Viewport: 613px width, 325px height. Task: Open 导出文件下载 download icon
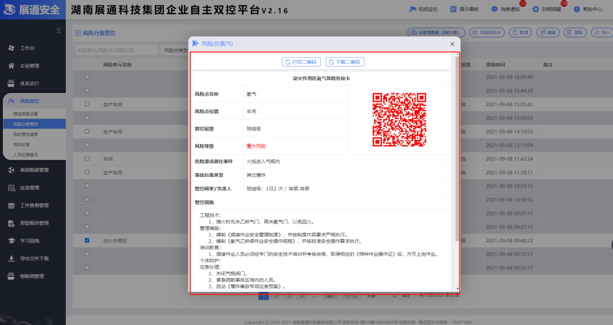click(11, 259)
